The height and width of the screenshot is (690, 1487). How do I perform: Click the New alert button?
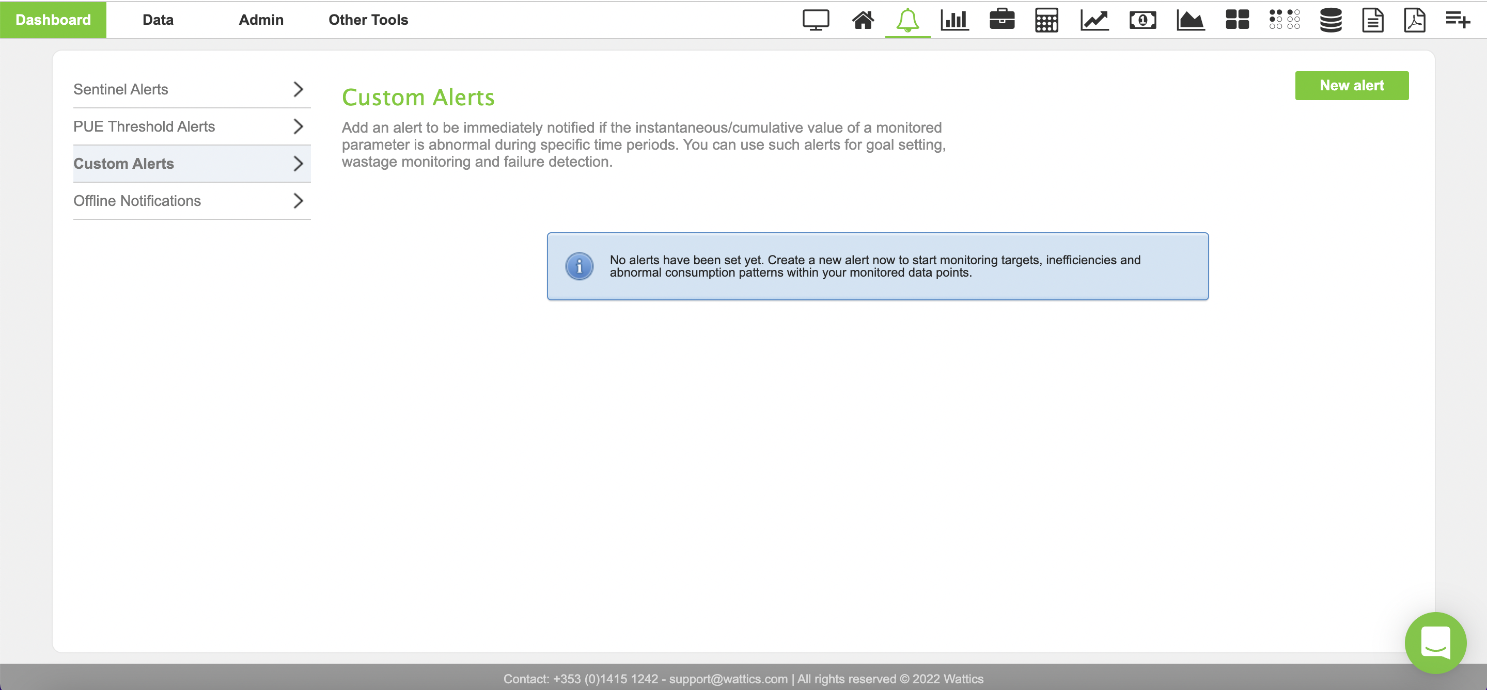[x=1351, y=85]
